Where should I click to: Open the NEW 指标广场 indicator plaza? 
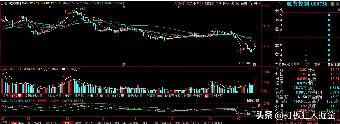20,123
